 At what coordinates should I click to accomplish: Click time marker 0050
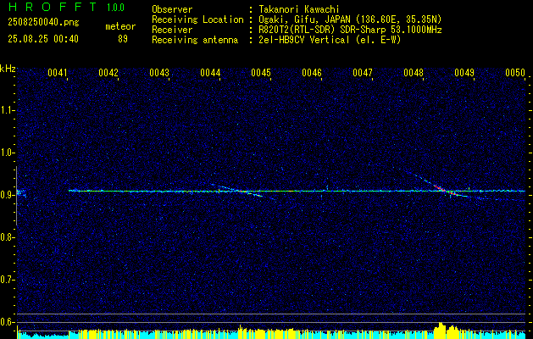click(515, 73)
